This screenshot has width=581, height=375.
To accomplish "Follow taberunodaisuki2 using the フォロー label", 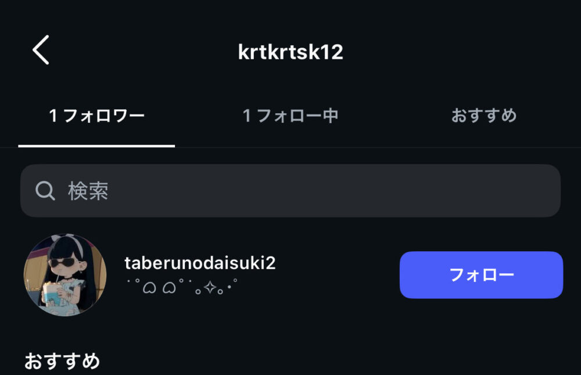I will 481,275.
